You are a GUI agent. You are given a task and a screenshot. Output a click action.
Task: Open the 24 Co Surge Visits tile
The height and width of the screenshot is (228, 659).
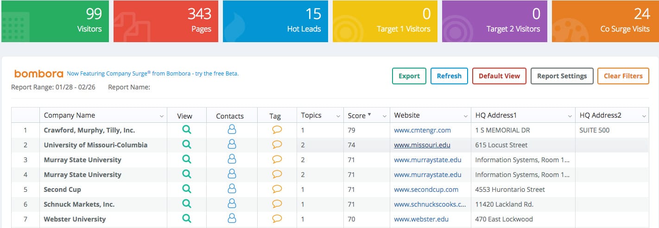[x=605, y=21]
